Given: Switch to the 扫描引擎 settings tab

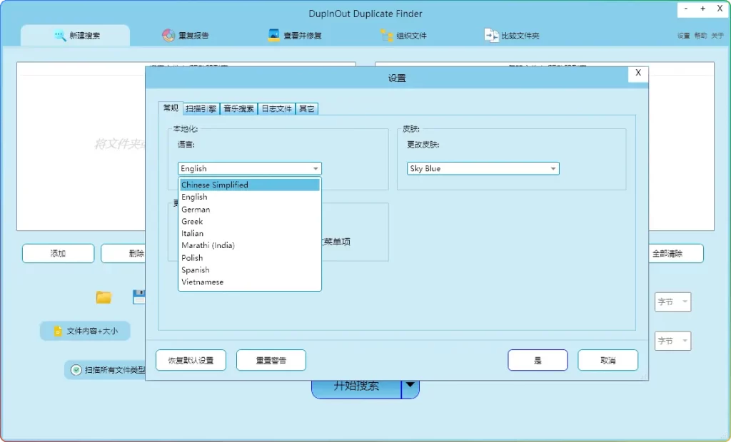Looking at the screenshot, I should tap(201, 109).
